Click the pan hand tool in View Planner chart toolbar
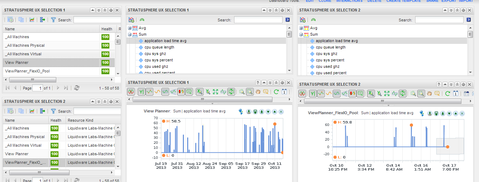Viewport: 479px width, 182px height. [258, 92]
